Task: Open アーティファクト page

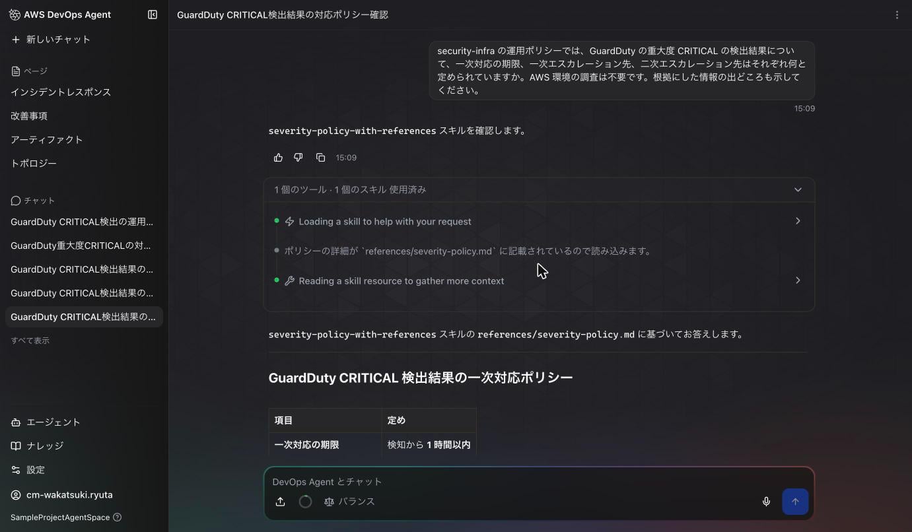Action: (47, 140)
